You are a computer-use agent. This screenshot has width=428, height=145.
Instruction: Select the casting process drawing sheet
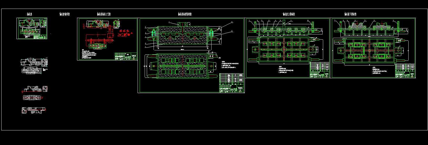pos(107,39)
